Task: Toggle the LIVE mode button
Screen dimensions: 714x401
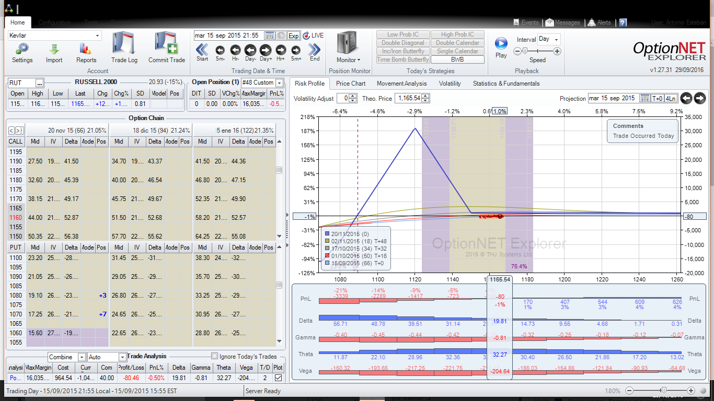Action: click(313, 36)
